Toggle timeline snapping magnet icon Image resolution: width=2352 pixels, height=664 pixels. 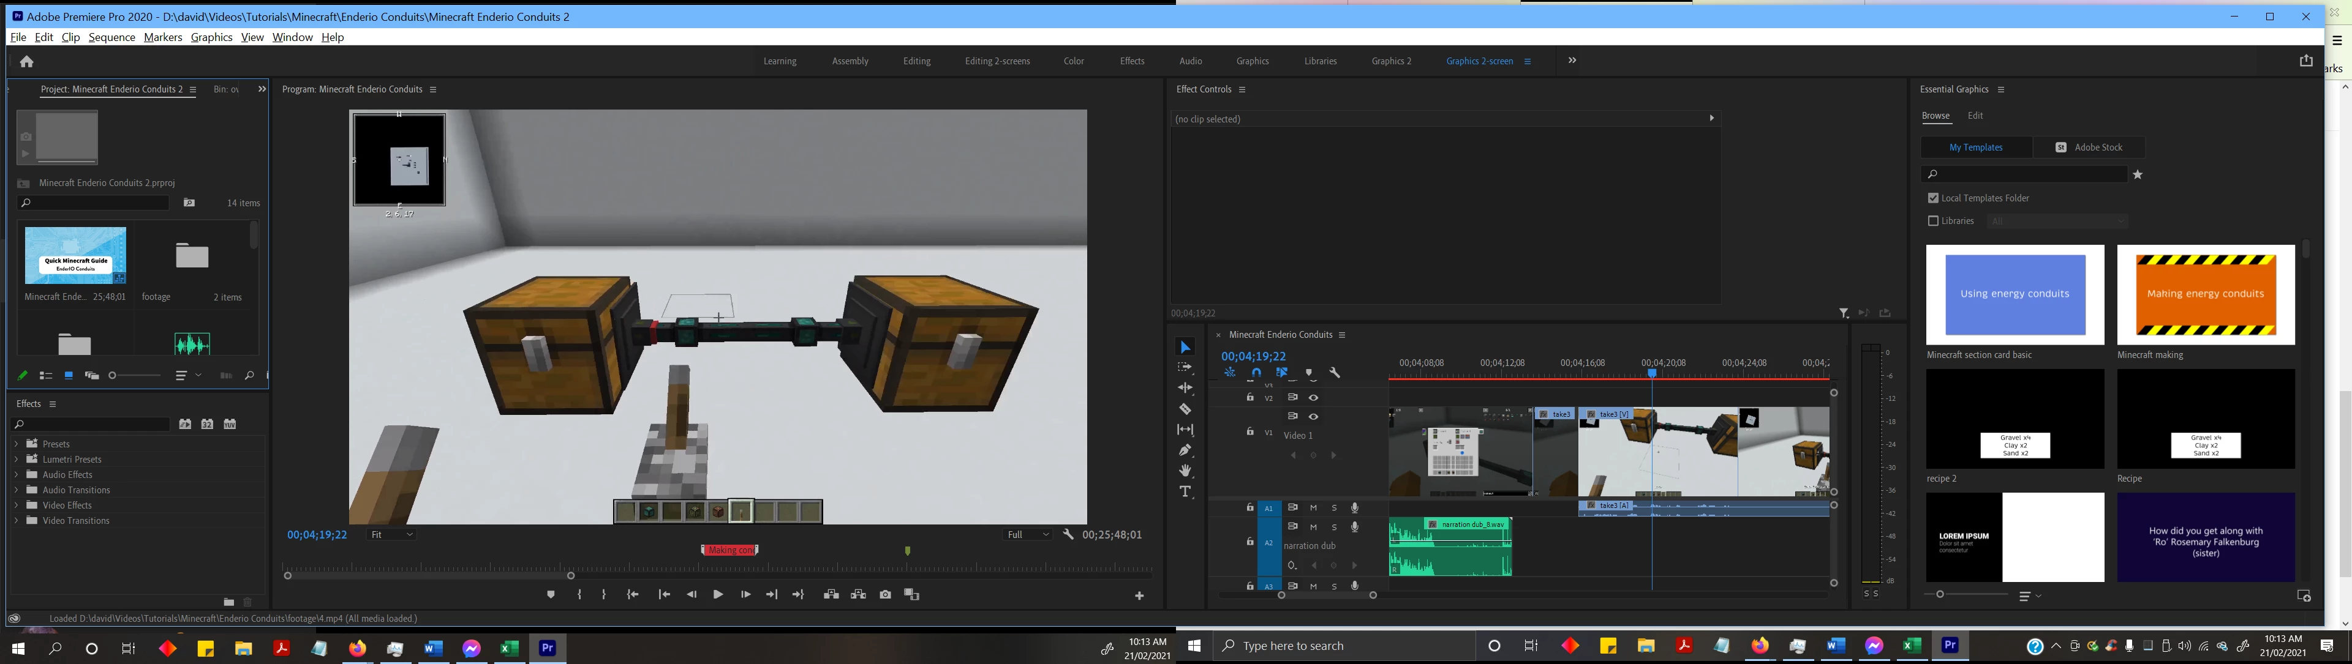[1256, 373]
